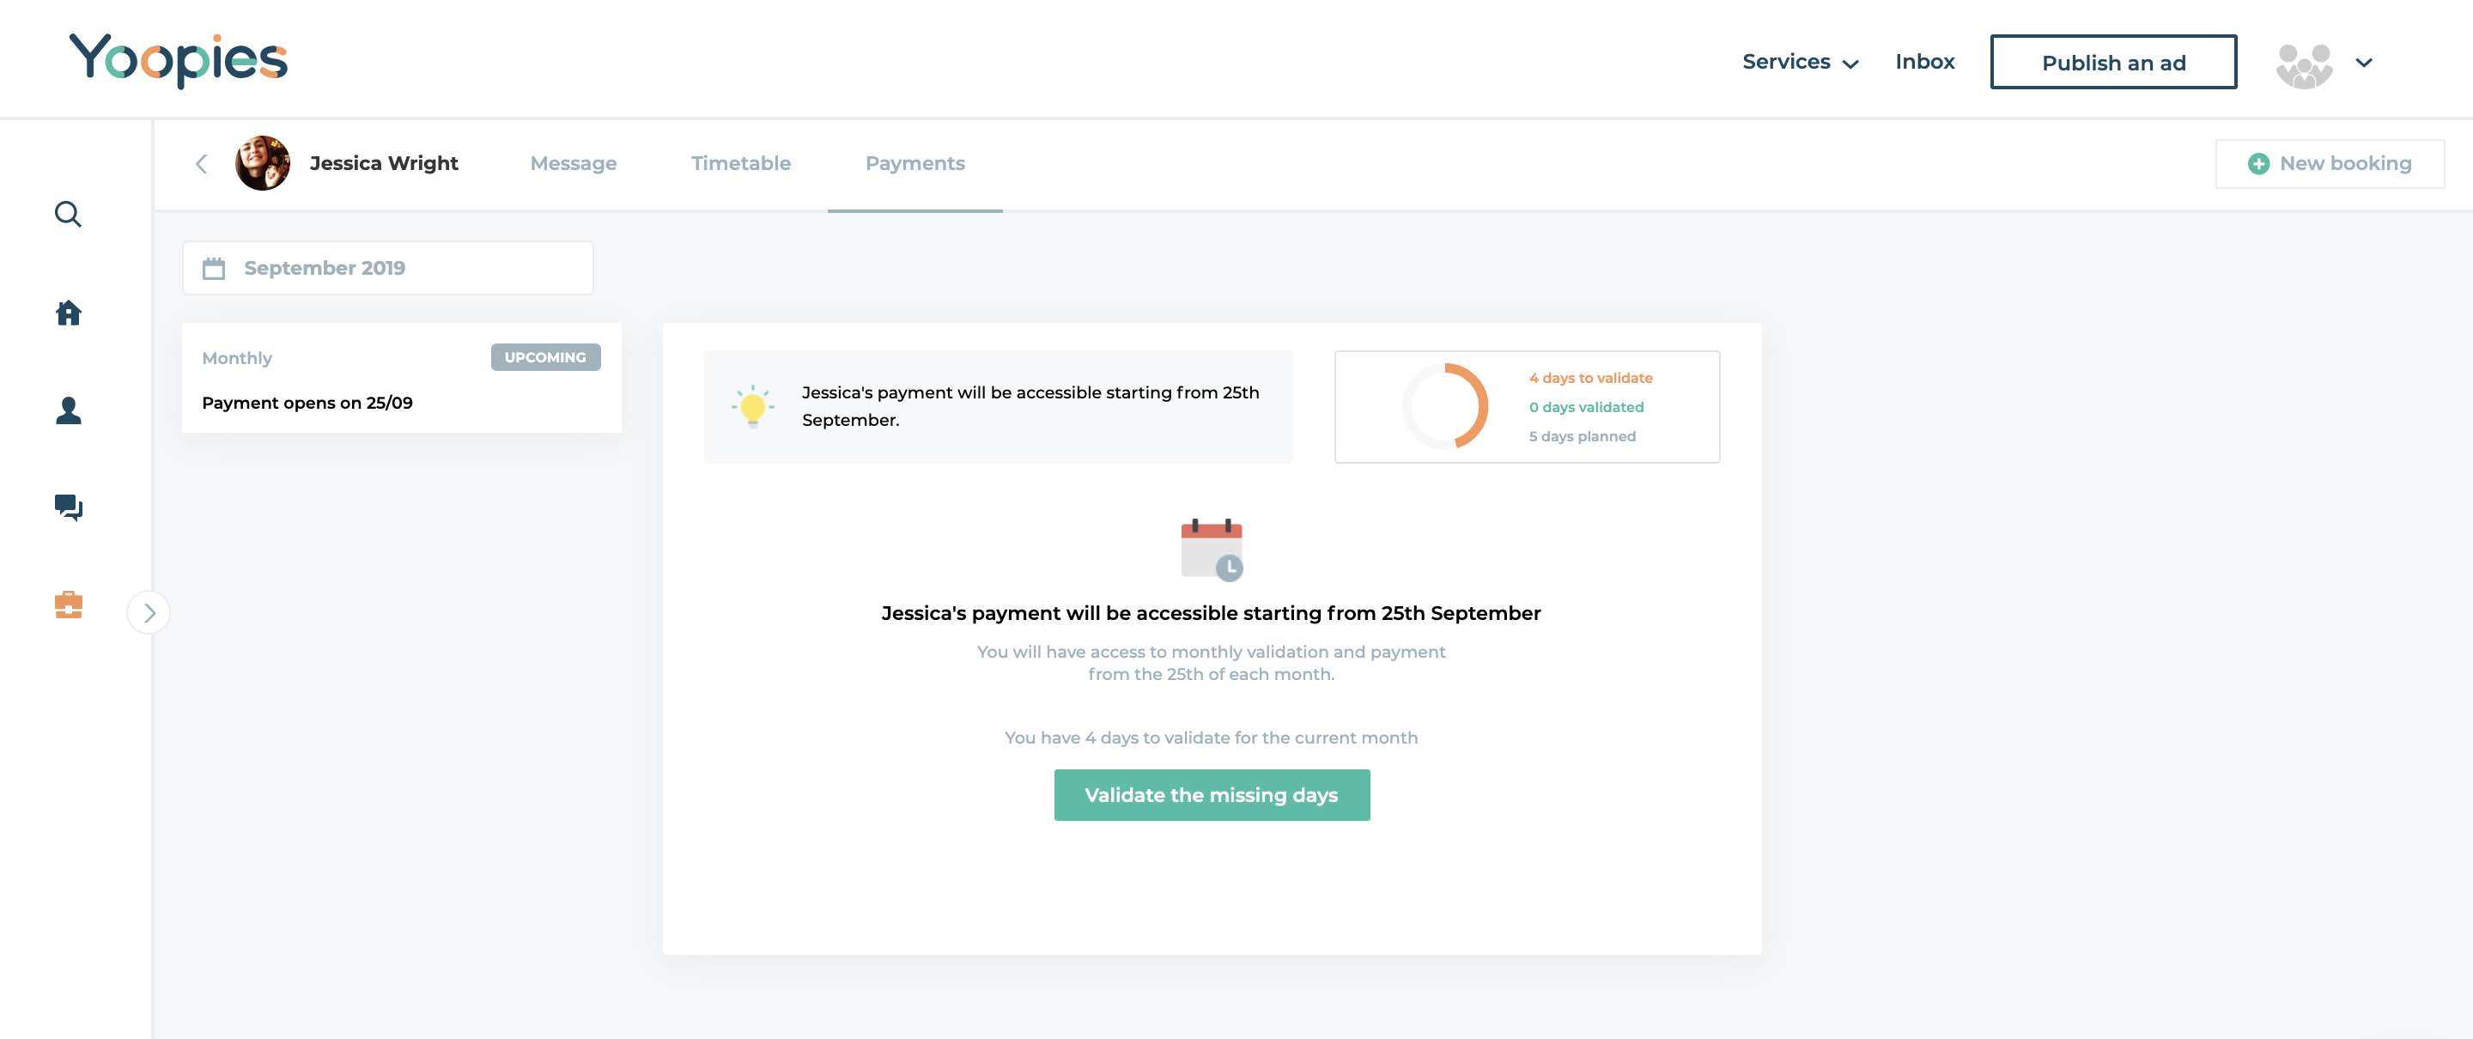Expand the sidebar with arrow button
The width and height of the screenshot is (2473, 1039).
point(149,612)
